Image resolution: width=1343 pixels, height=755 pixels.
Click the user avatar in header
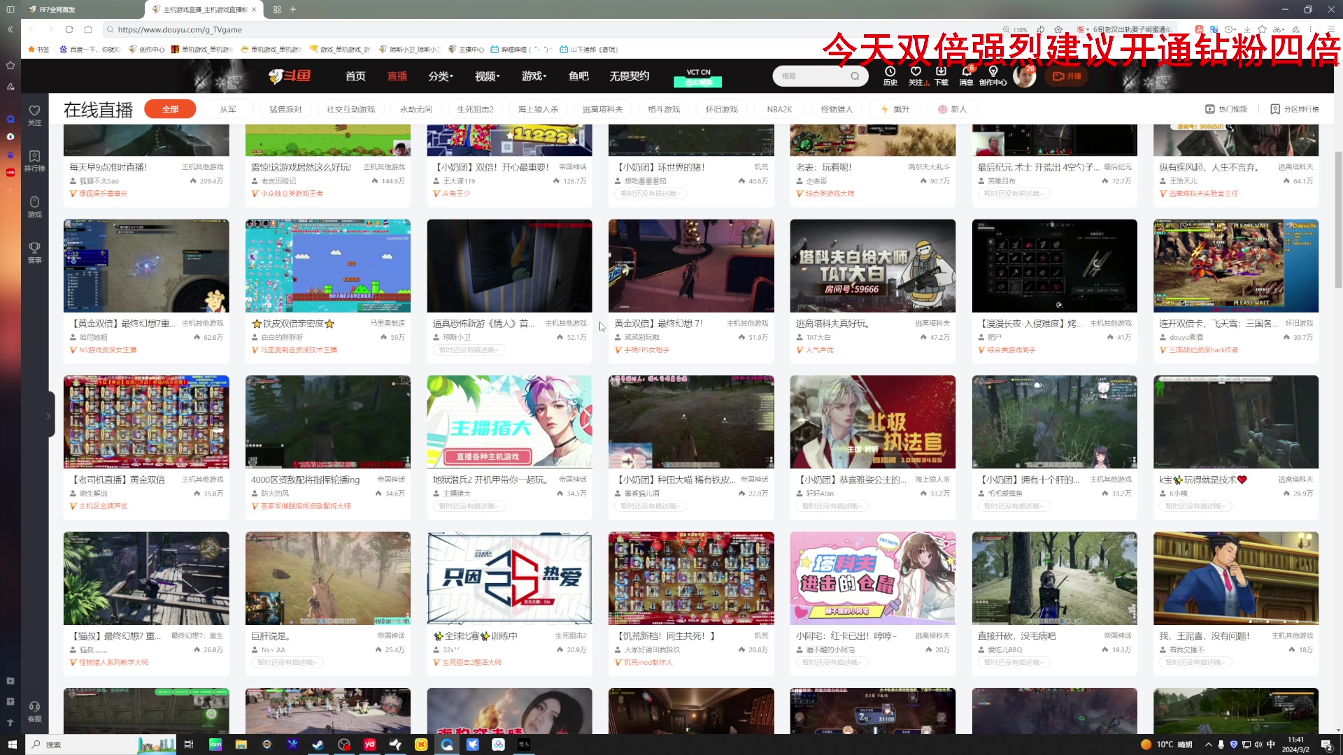tap(1023, 76)
